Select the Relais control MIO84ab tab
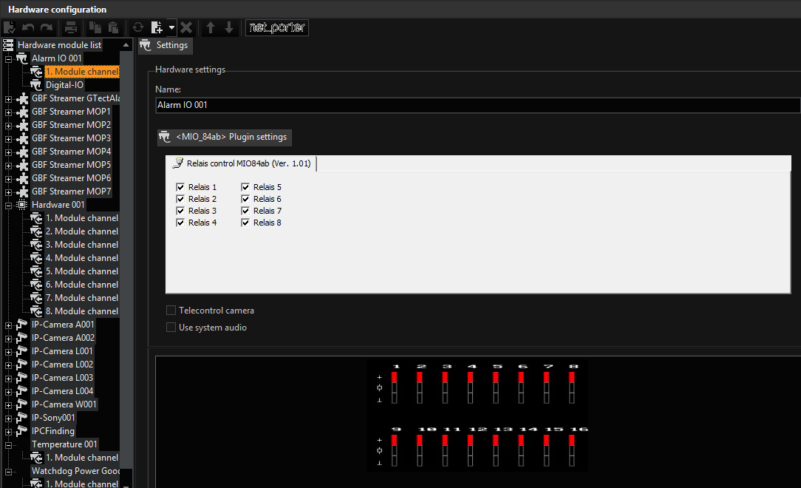Viewport: 801px width, 488px height. tap(241, 163)
